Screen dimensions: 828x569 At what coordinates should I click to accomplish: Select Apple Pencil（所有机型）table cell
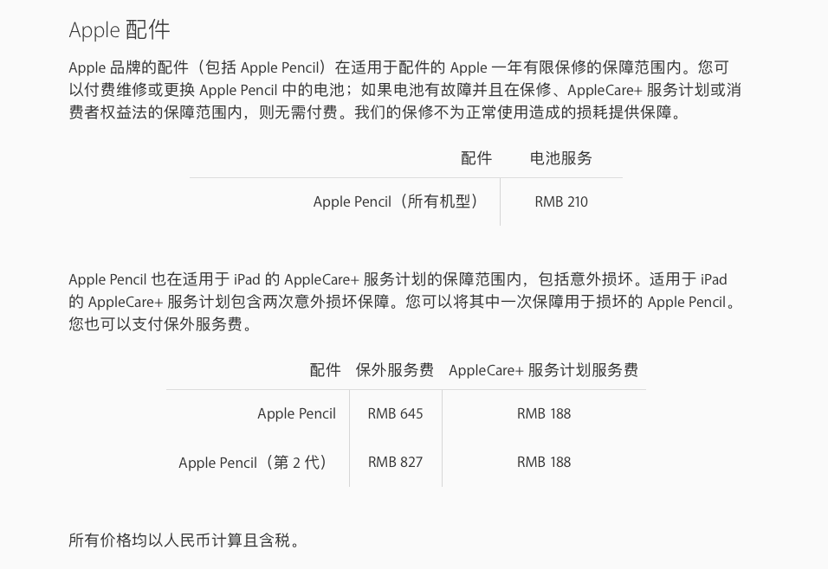pyautogui.click(x=397, y=201)
